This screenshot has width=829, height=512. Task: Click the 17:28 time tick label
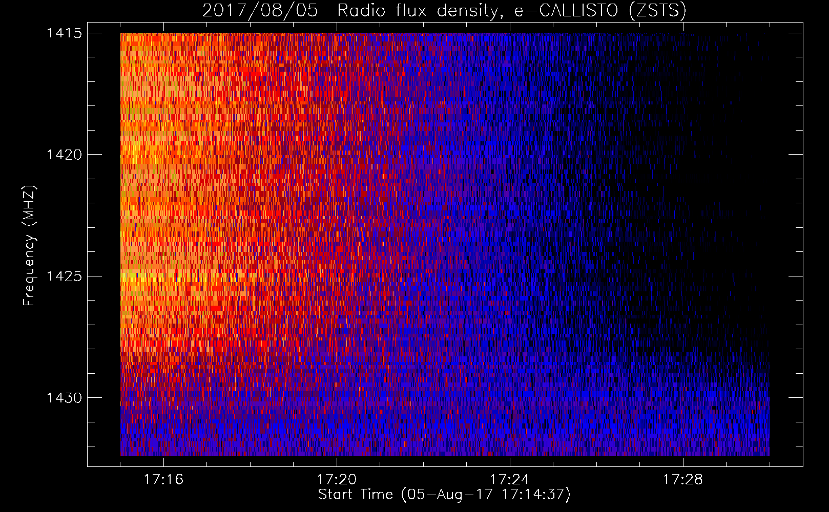click(683, 480)
